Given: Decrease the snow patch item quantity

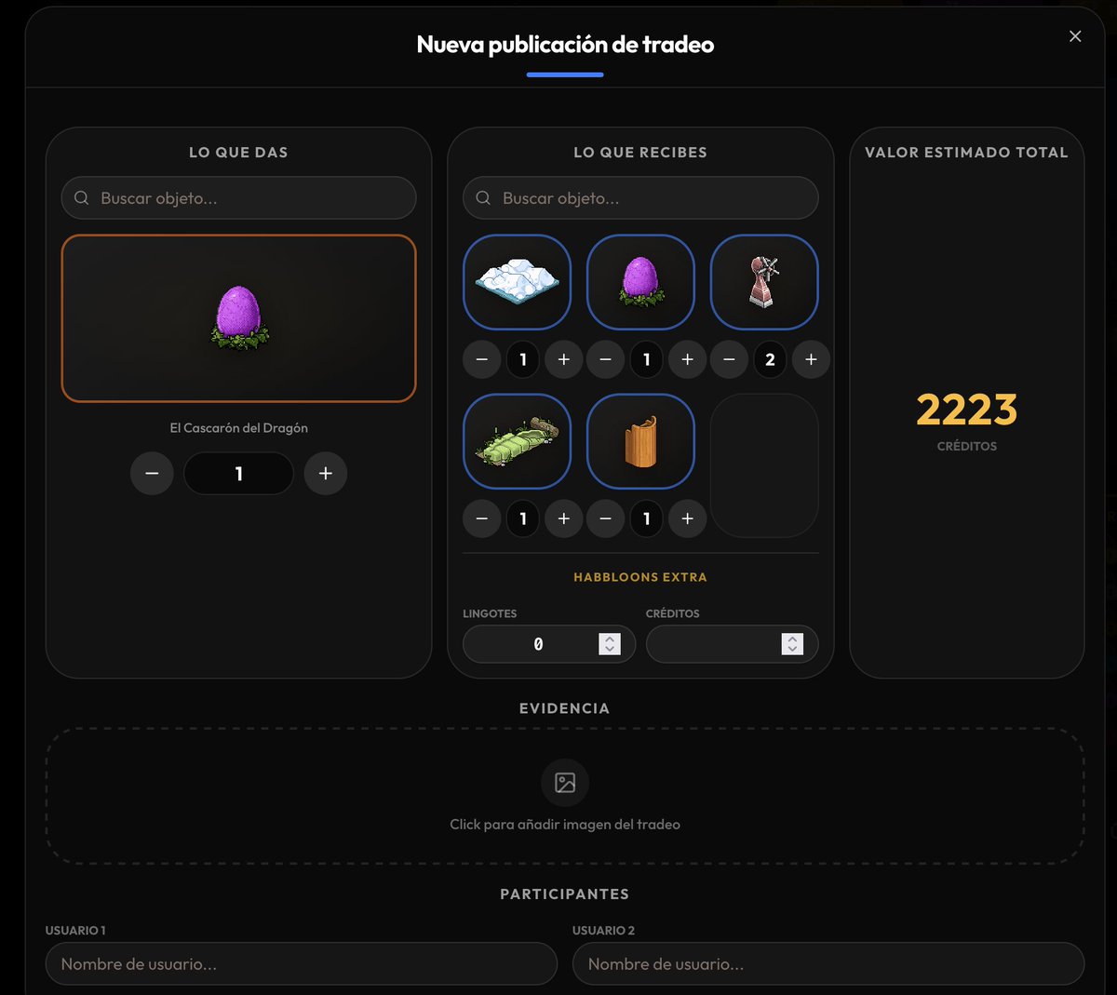Looking at the screenshot, I should point(482,359).
